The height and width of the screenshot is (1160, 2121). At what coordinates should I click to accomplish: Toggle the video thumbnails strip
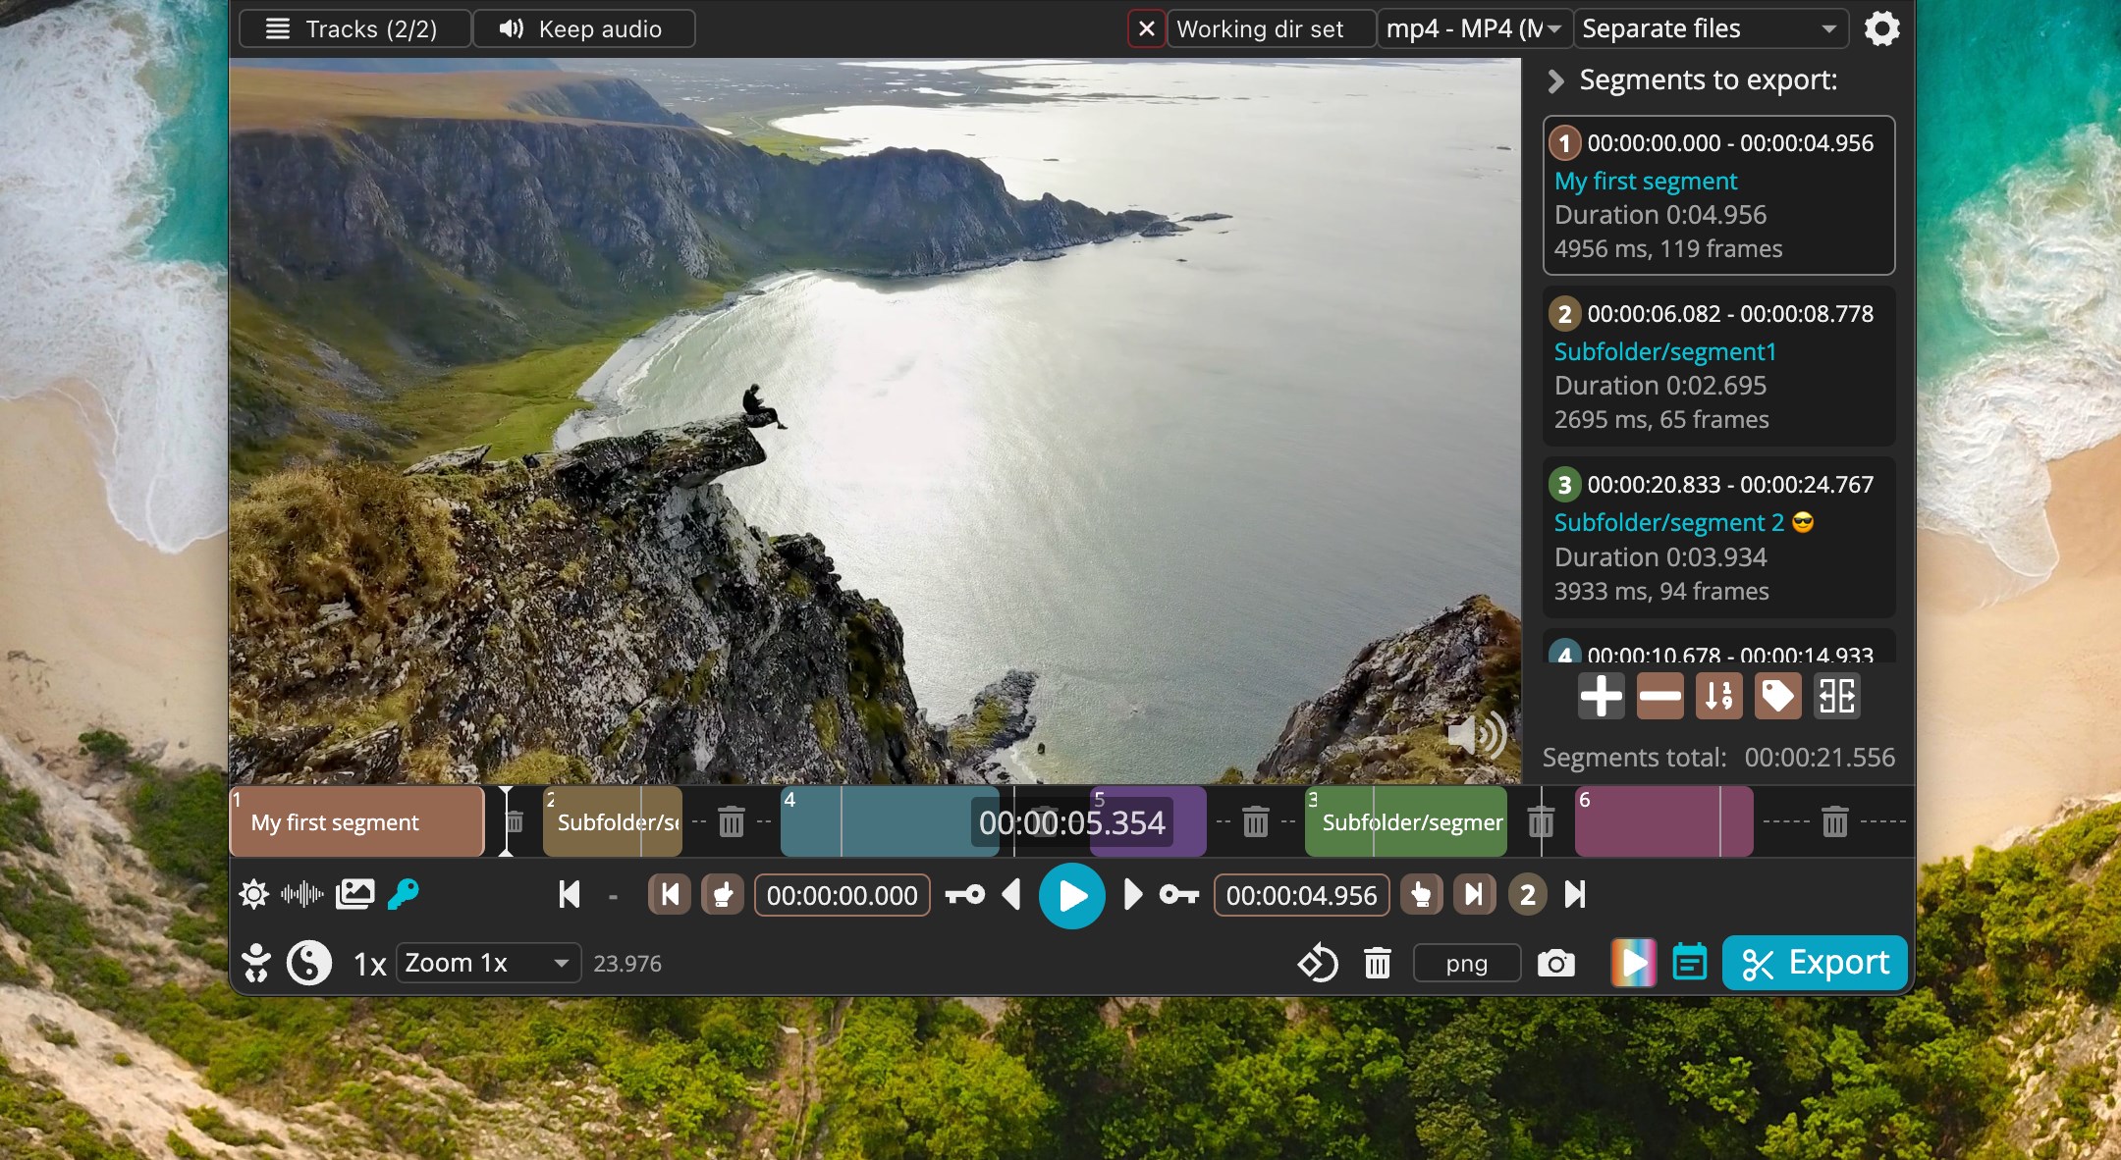coord(355,894)
